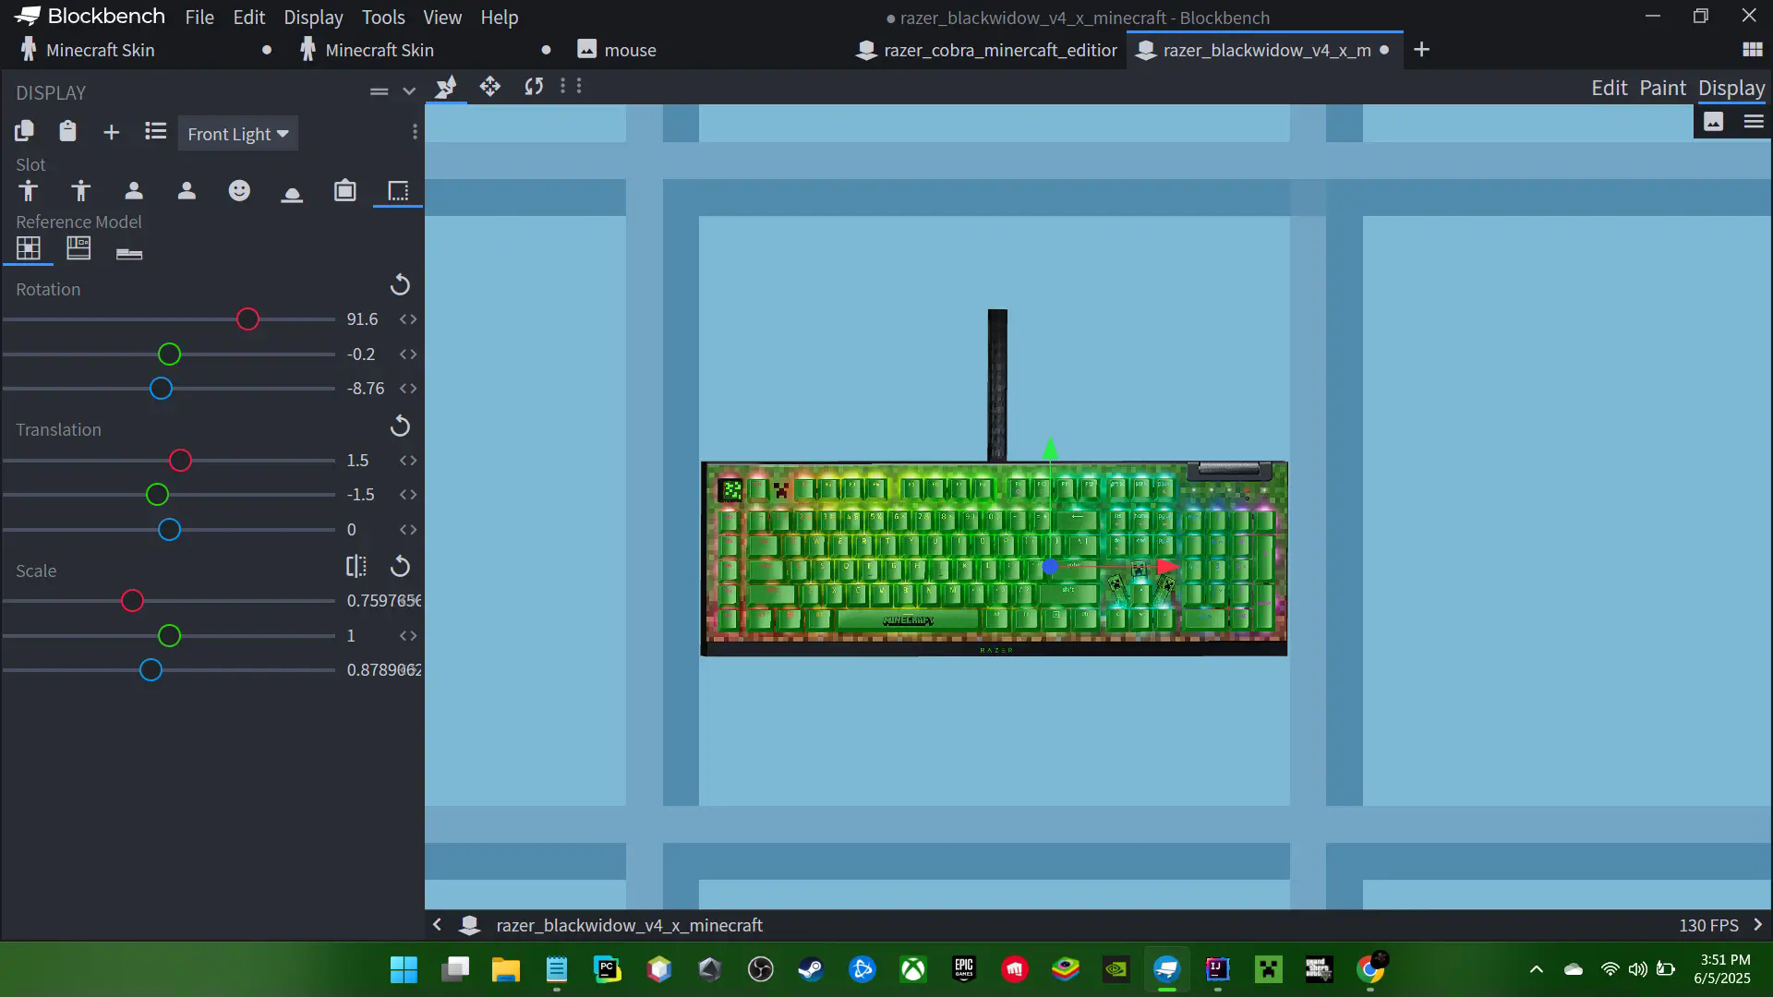
Task: Select the GUI slot
Action: [398, 191]
